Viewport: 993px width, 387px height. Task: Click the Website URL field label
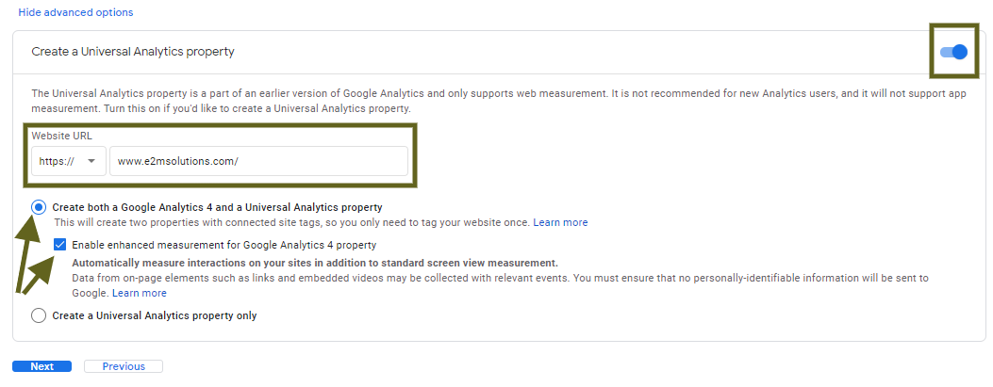click(x=61, y=136)
